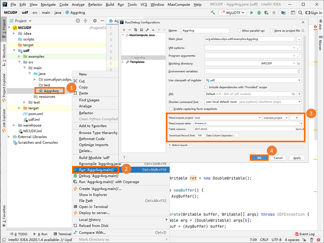Click Main class browse ellipsis button
This screenshot has height=243, width=324.
(299, 39)
